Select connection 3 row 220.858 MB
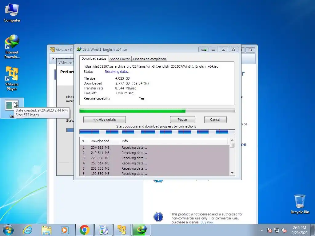Image resolution: width=315 pixels, height=236 pixels. [x=154, y=158]
